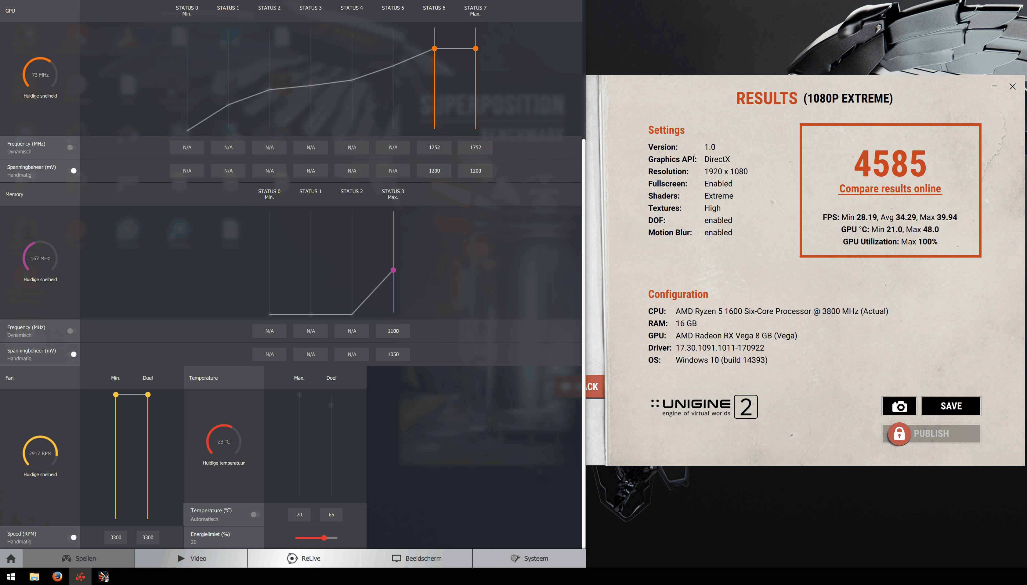Click the lock icon on the Publish button
This screenshot has height=585, width=1027.
[x=899, y=434]
